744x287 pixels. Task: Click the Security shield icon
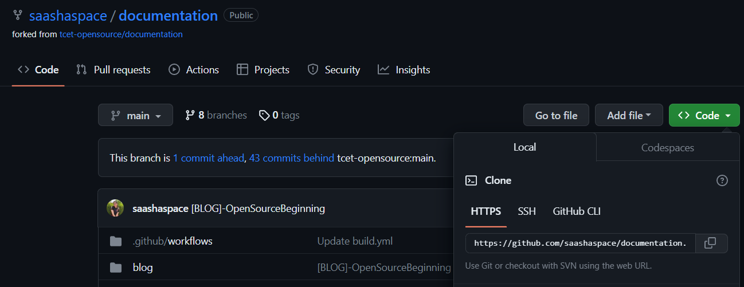313,70
